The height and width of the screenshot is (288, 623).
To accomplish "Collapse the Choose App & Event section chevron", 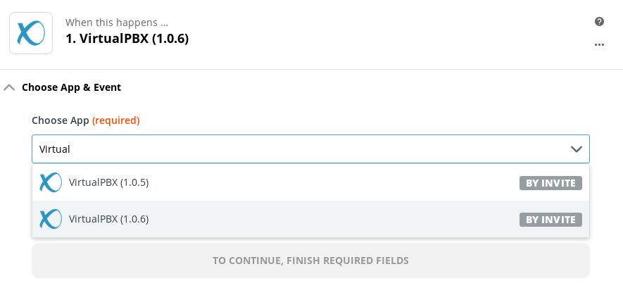I will pos(9,88).
